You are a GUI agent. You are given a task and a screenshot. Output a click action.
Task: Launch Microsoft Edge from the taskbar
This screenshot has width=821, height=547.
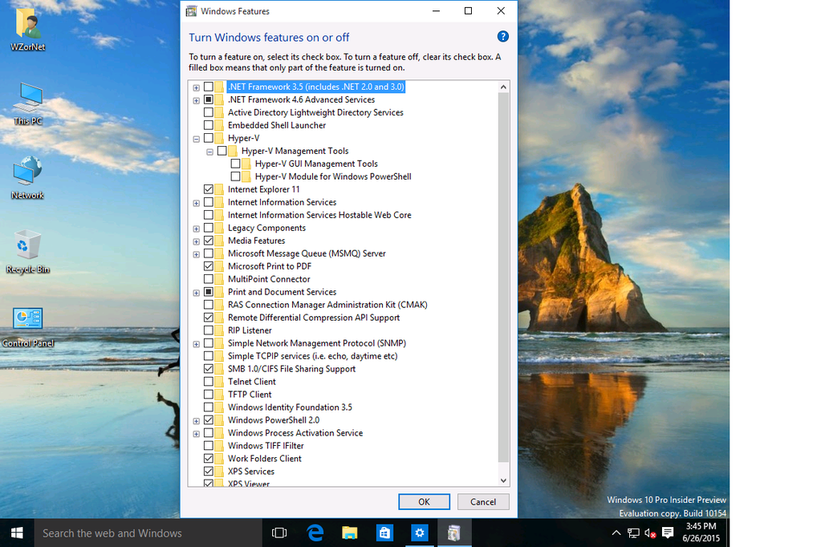[x=314, y=533]
